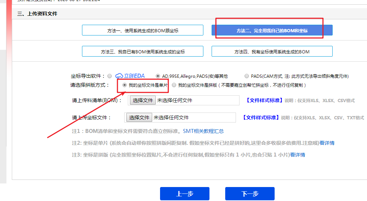Screen dimensions: 367x201
Task: Select the AD,99SE,Allegro,PADS radio option
Action: pos(158,76)
